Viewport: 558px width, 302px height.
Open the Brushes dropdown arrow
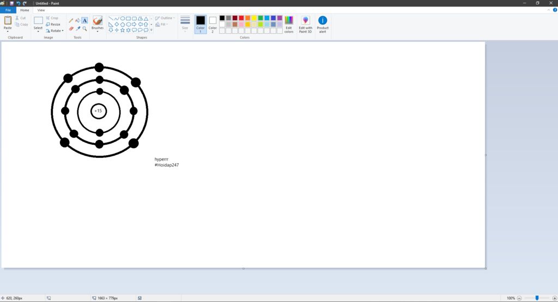tap(97, 32)
